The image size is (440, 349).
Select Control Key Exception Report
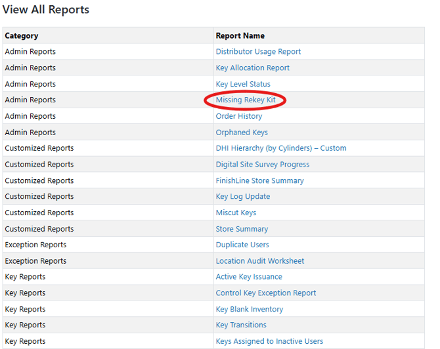pos(265,293)
